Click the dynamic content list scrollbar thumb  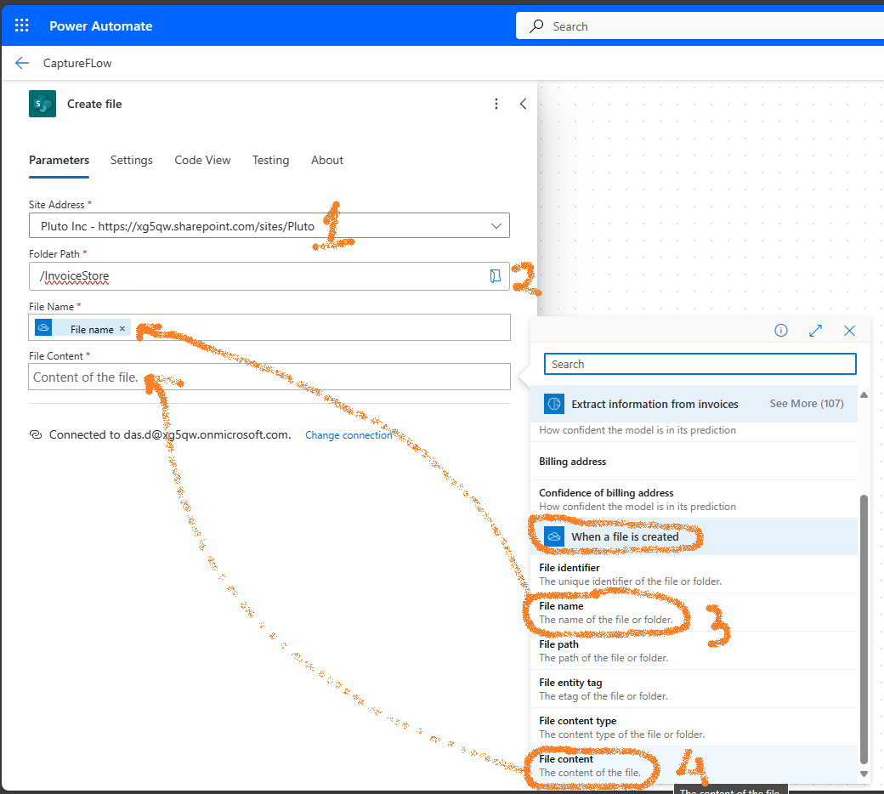(864, 629)
